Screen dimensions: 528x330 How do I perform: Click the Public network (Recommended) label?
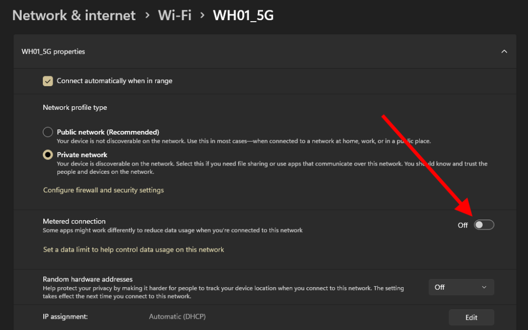pyautogui.click(x=108, y=132)
